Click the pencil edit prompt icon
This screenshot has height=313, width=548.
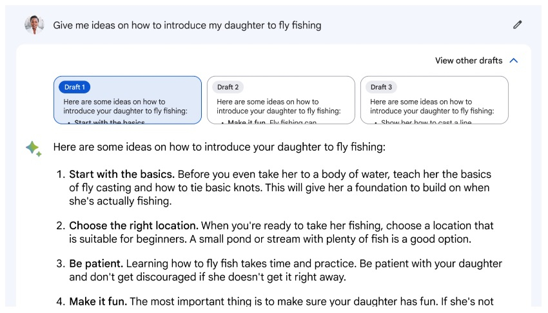[518, 24]
